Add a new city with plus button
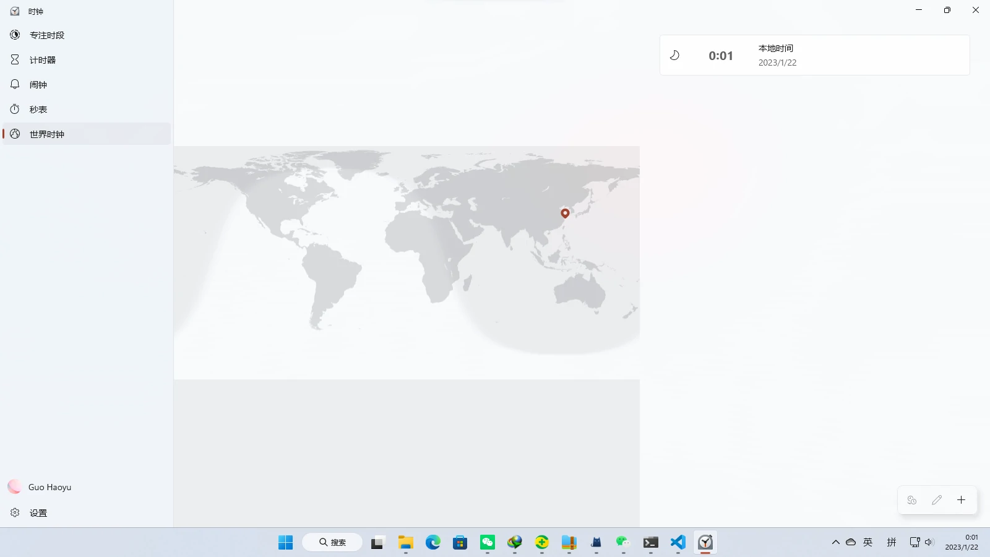 961,500
